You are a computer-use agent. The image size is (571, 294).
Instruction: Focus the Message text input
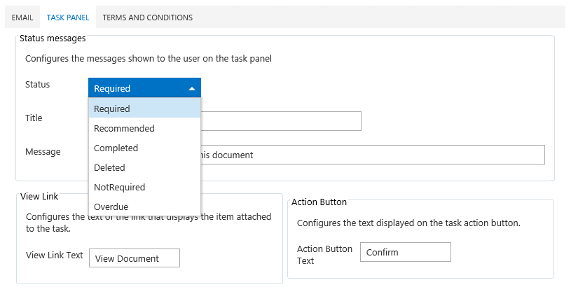coord(371,155)
